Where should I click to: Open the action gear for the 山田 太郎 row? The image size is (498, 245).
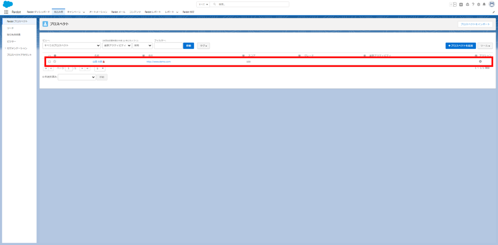click(x=480, y=61)
